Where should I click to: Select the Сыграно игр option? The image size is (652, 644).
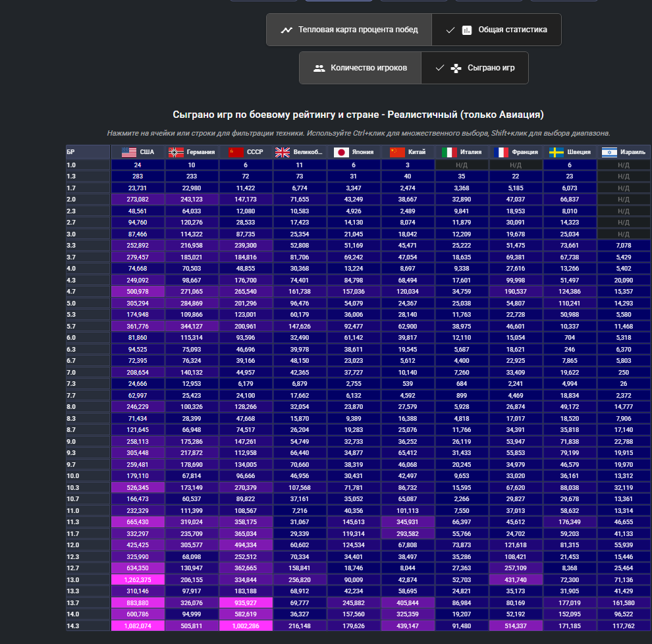click(x=474, y=68)
